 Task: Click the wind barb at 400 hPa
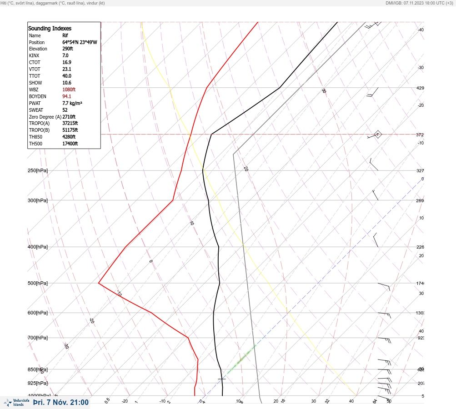point(376,240)
